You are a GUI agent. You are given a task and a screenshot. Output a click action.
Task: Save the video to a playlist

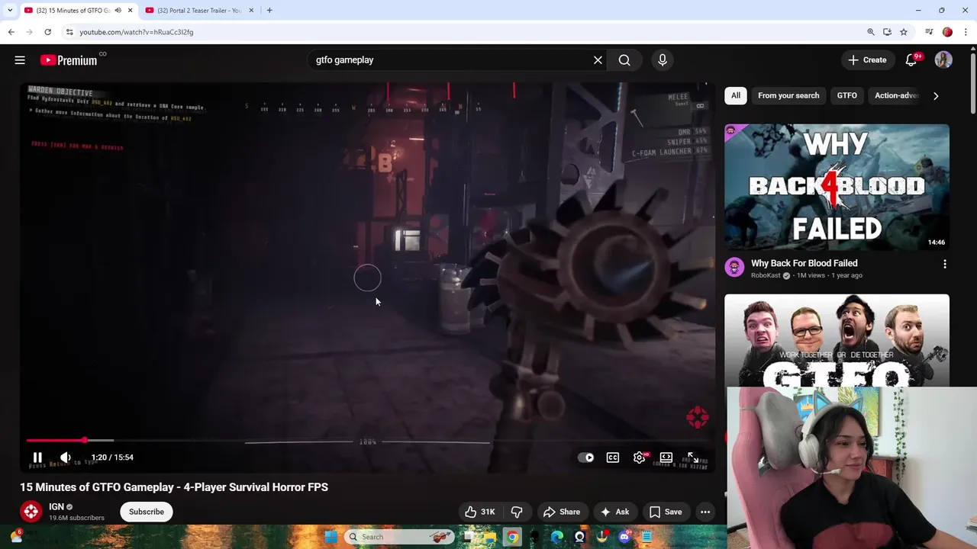pyautogui.click(x=666, y=512)
